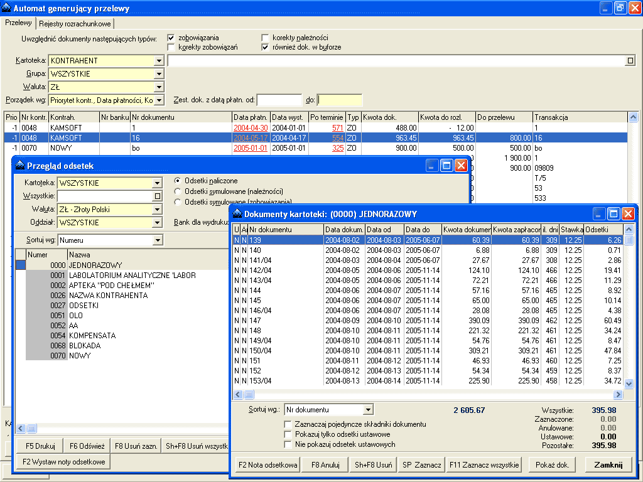Enable the korekty zobowiązań checkbox
The image size is (643, 482).
coord(171,47)
